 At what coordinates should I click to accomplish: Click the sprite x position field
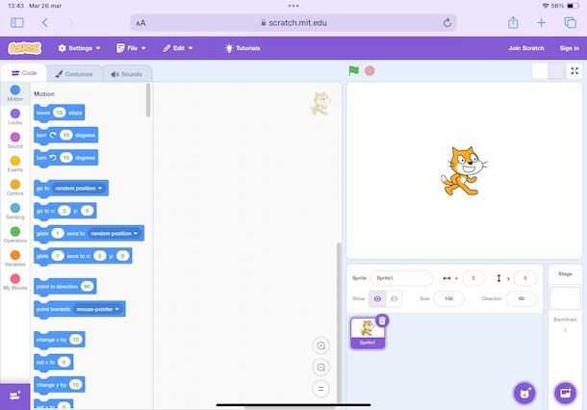tap(473, 278)
